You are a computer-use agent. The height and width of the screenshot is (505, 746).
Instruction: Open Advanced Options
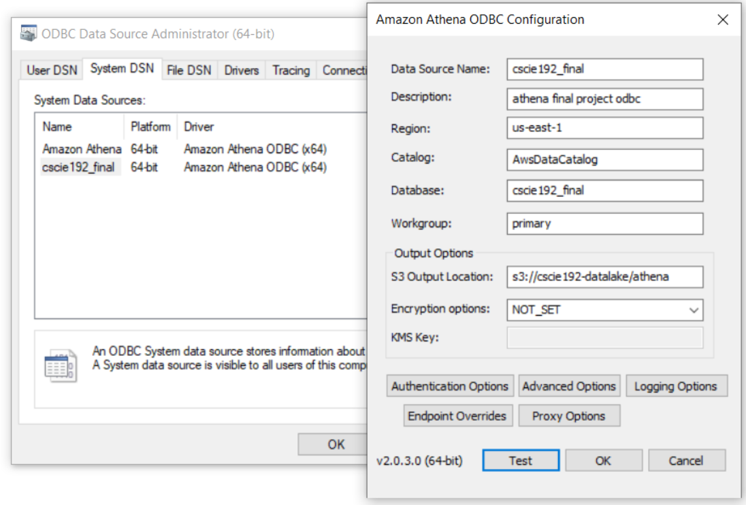coord(569,386)
